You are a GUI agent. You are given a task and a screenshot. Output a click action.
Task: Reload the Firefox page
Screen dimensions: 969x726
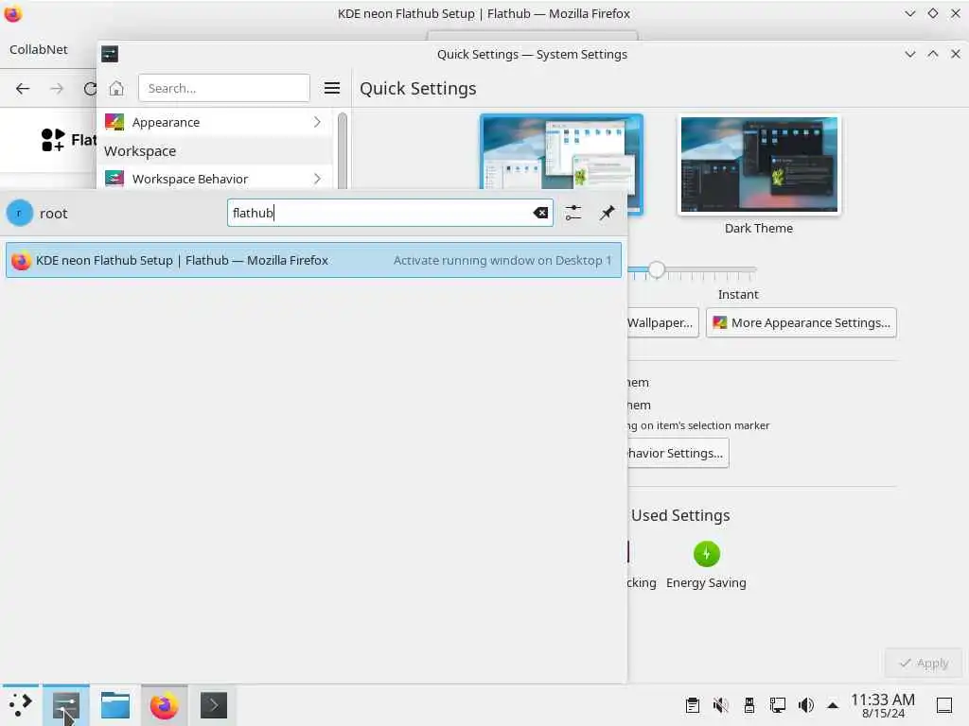pyautogui.click(x=90, y=88)
